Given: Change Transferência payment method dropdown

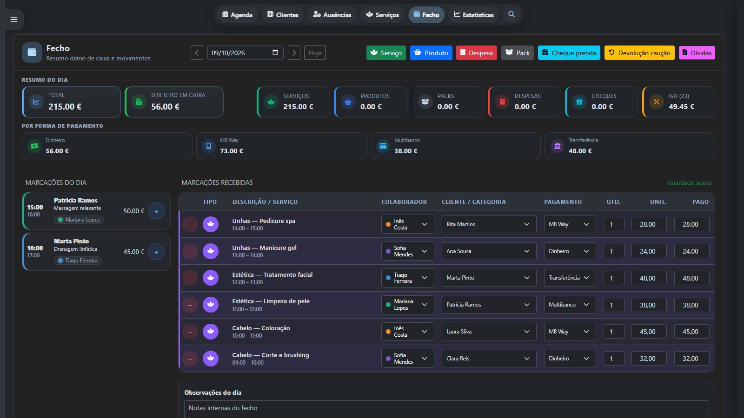Looking at the screenshot, I should coord(570,278).
